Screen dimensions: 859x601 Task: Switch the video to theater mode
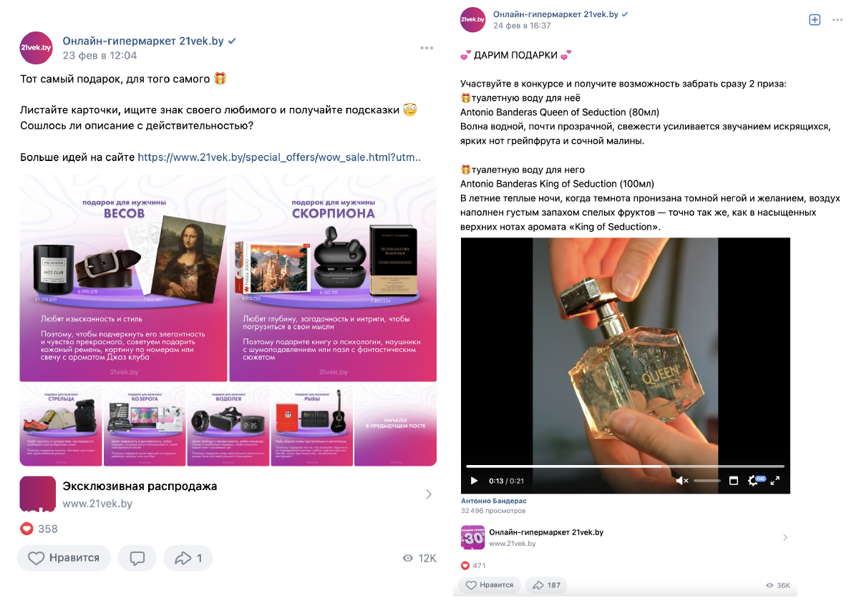733,481
